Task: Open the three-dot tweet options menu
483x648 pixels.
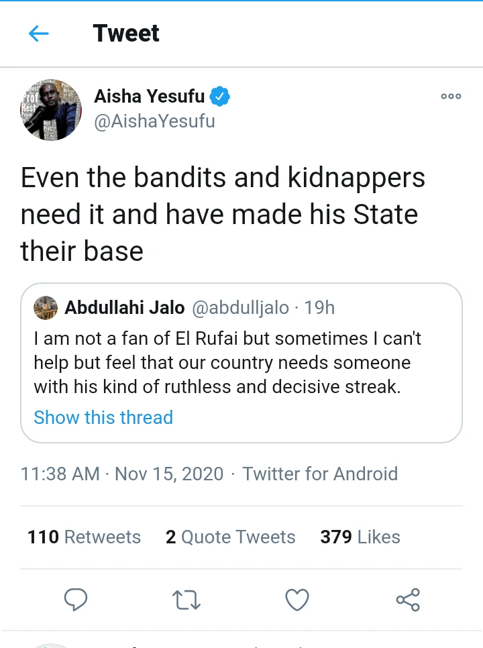Action: pyautogui.click(x=451, y=97)
